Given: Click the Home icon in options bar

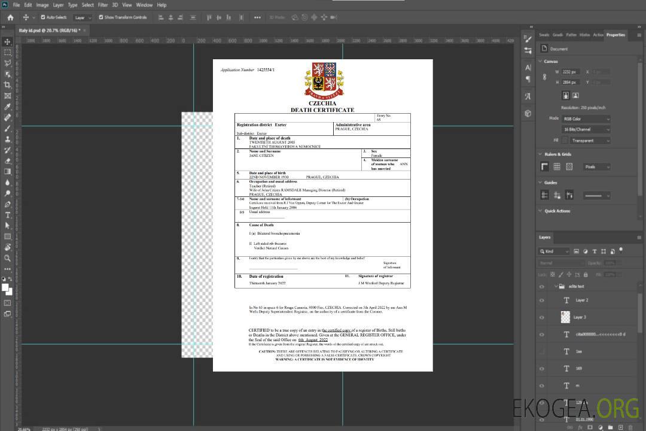Looking at the screenshot, I should pos(10,17).
